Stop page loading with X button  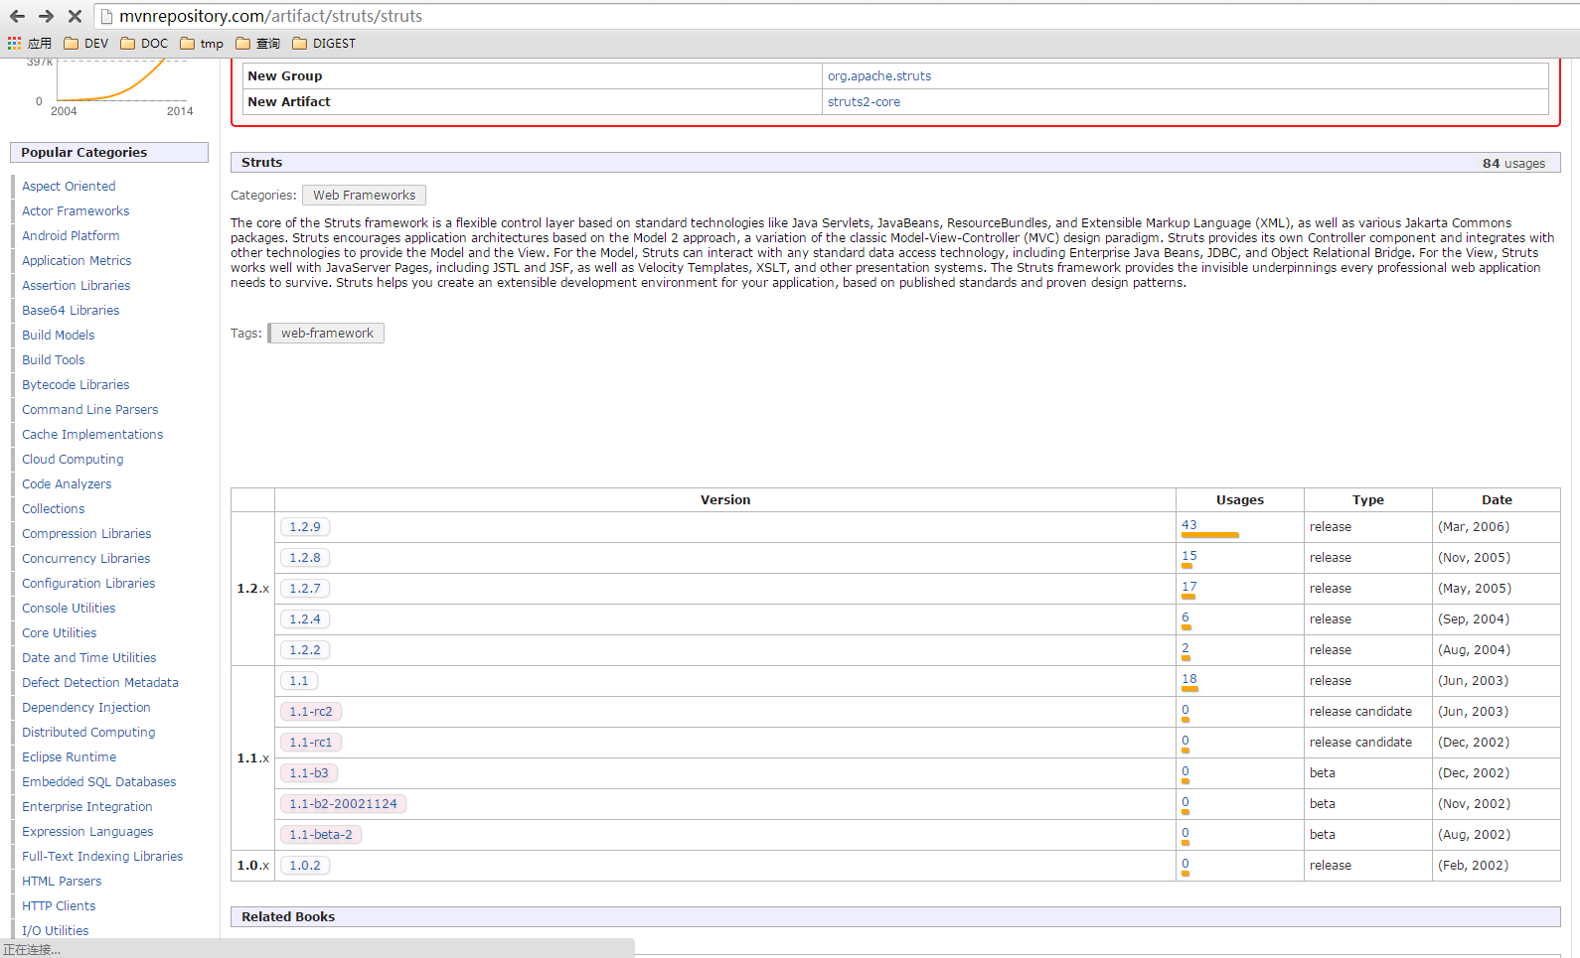pos(75,16)
